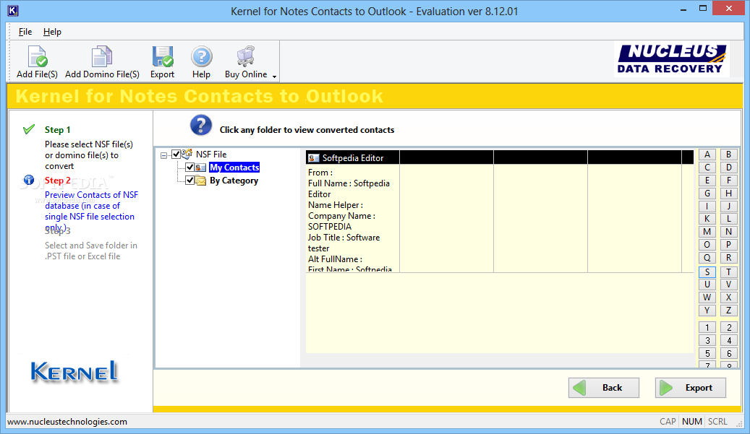The width and height of the screenshot is (750, 434).
Task: Filter contacts by letter K
Action: tap(707, 219)
